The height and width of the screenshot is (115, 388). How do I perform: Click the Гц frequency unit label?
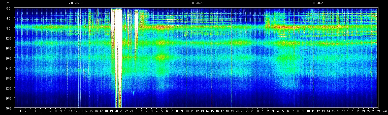9,3
